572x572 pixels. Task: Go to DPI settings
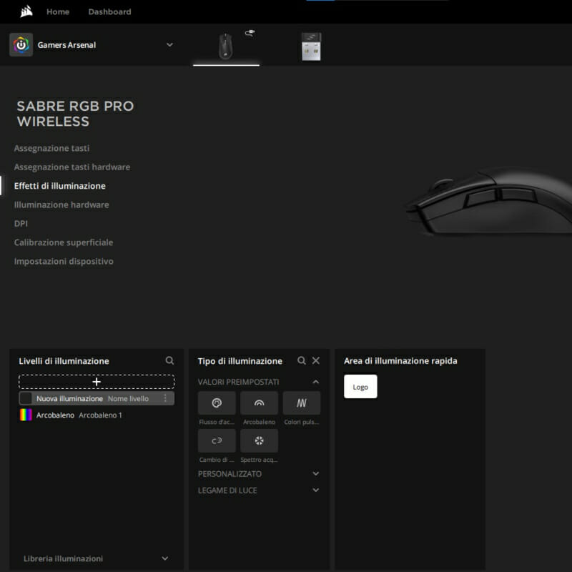[x=21, y=224]
